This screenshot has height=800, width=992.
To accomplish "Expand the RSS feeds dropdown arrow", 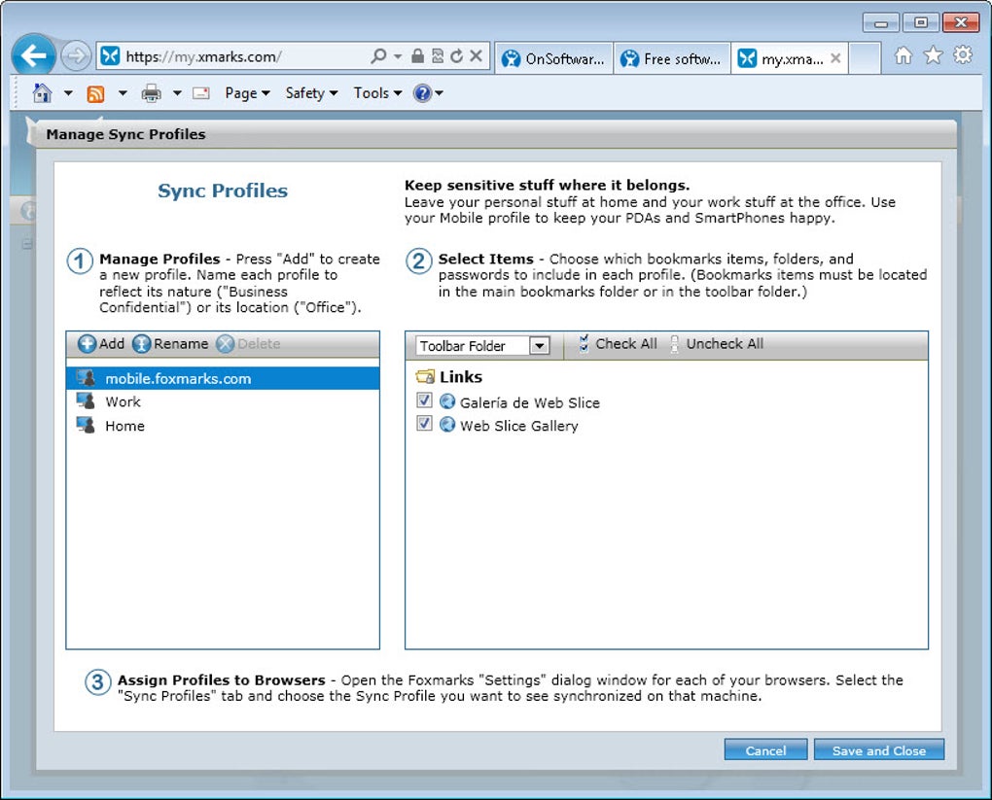I will tap(123, 93).
